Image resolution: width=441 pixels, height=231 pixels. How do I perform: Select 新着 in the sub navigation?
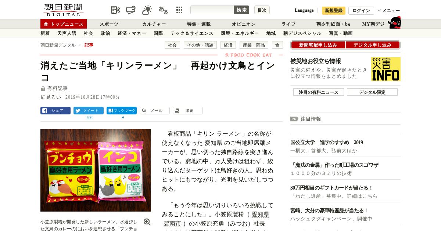pyautogui.click(x=45, y=33)
